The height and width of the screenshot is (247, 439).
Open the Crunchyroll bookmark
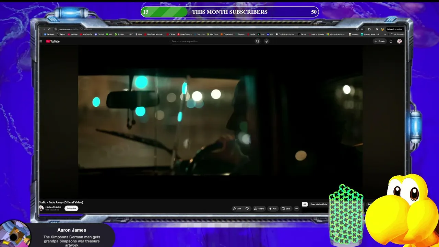tap(227, 34)
